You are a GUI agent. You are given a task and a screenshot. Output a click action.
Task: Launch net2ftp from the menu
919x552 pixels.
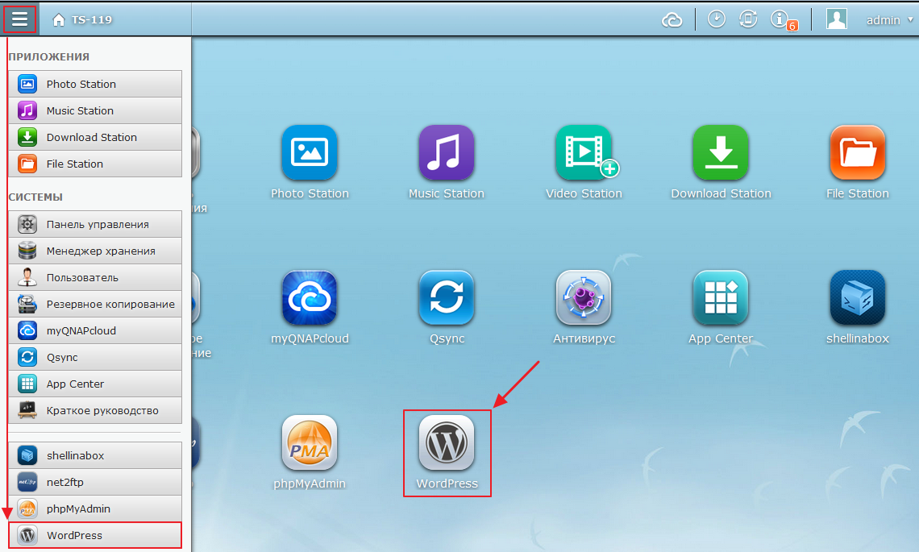[95, 482]
